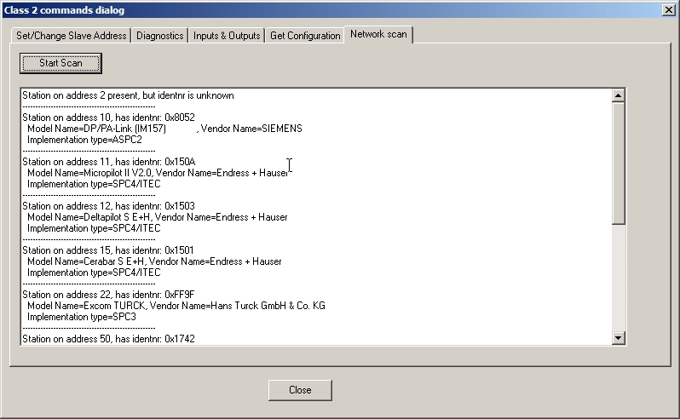The height and width of the screenshot is (419, 680).
Task: Click the Cerabar S E+H model line
Action: 153,261
